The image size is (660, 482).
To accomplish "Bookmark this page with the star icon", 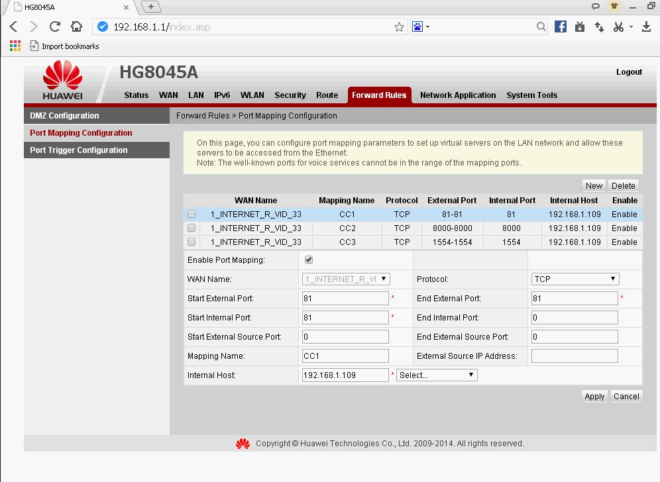I will (399, 27).
